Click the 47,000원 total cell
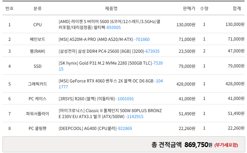This screenshot has height=153, width=247. (236, 51)
